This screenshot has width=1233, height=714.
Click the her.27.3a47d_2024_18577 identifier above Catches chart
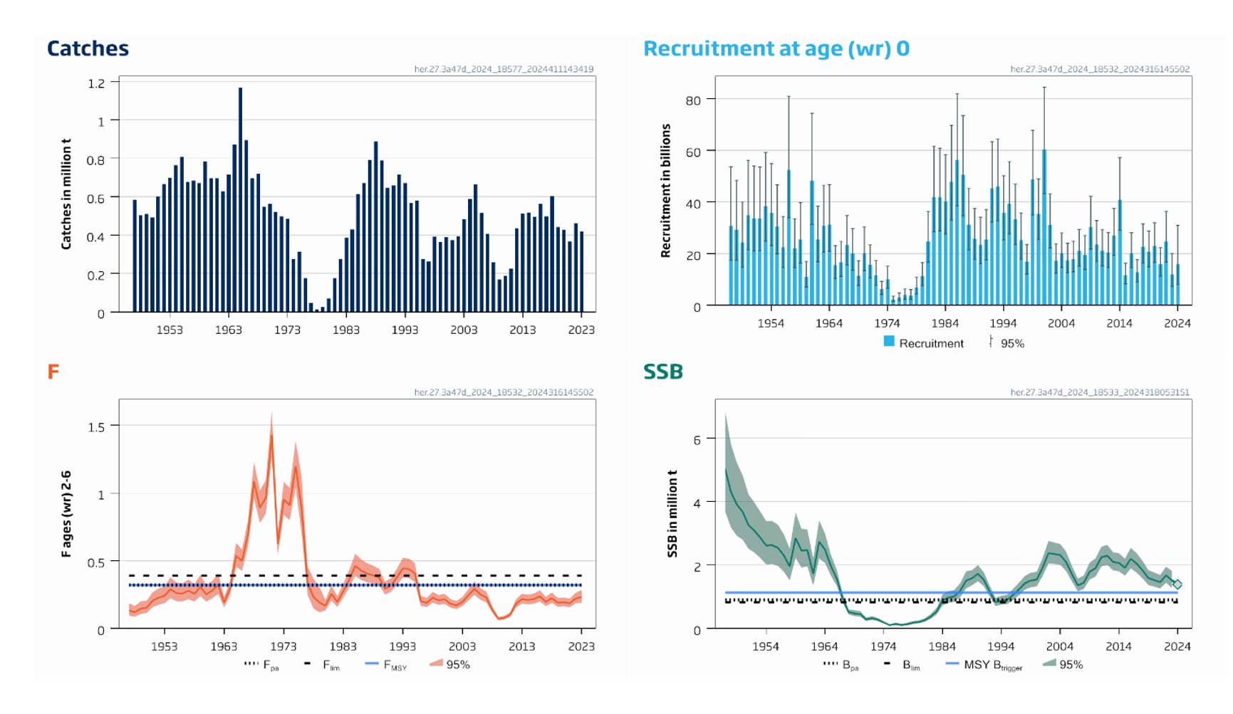click(x=504, y=69)
